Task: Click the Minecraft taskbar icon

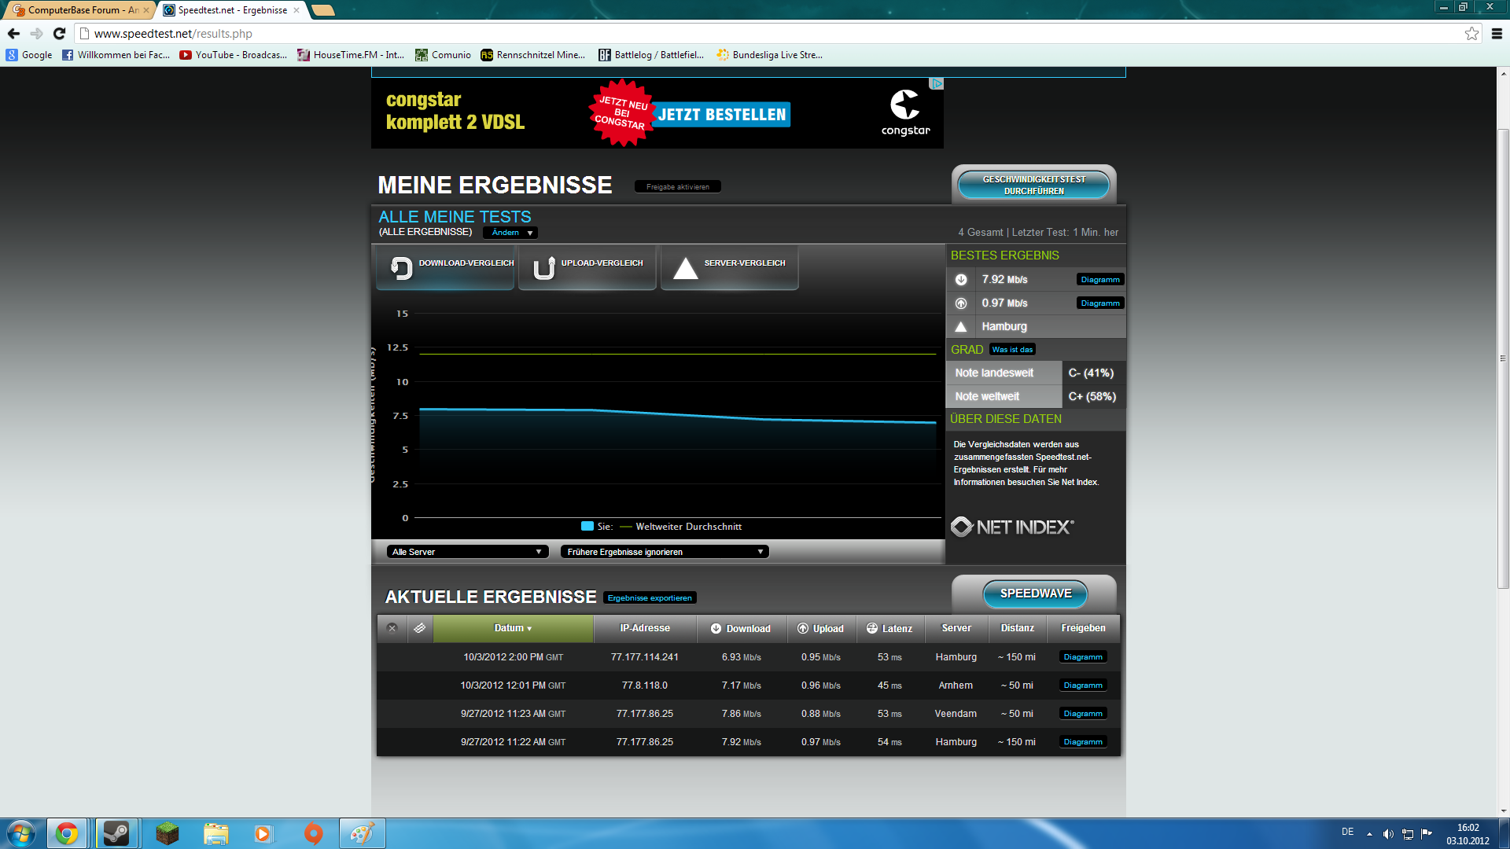Action: (167, 833)
